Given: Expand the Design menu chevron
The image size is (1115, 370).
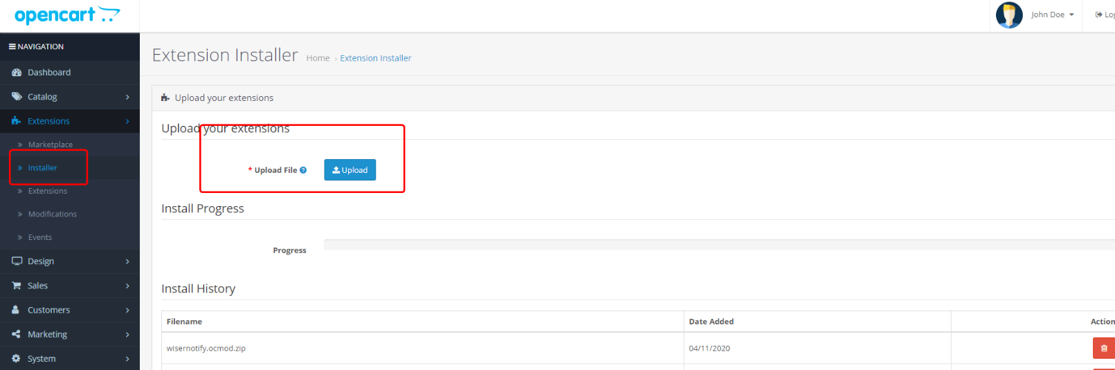Looking at the screenshot, I should click(x=127, y=261).
